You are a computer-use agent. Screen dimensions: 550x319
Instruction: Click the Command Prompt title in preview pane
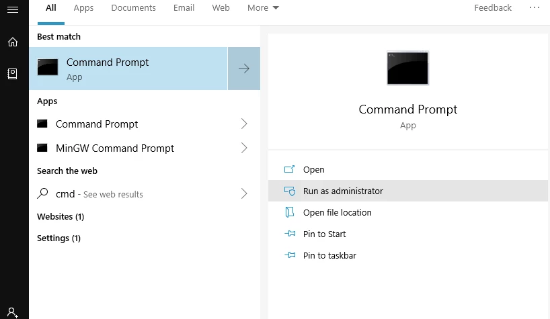(x=408, y=109)
